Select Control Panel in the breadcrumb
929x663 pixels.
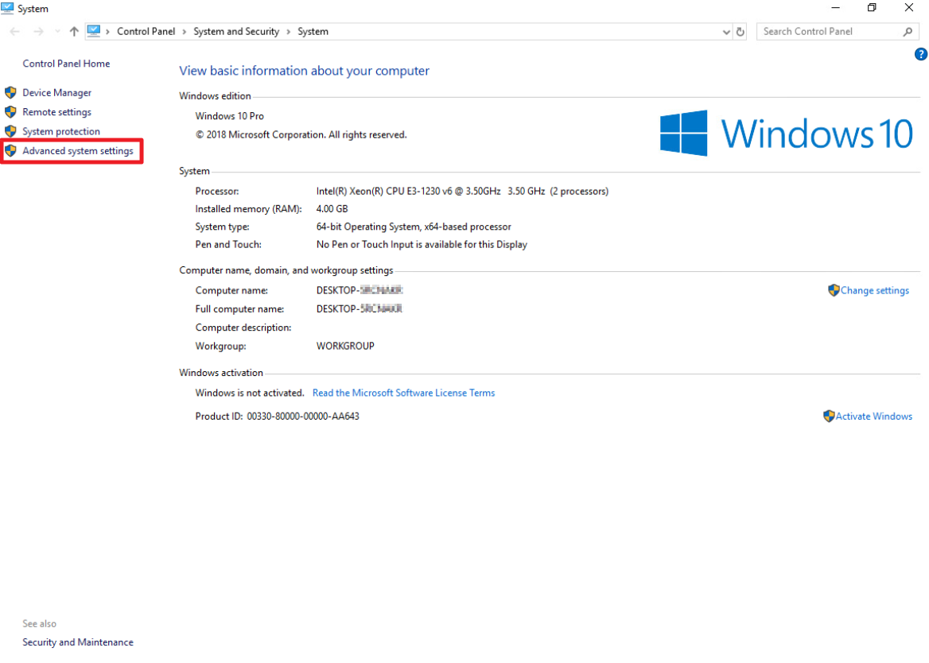point(146,31)
